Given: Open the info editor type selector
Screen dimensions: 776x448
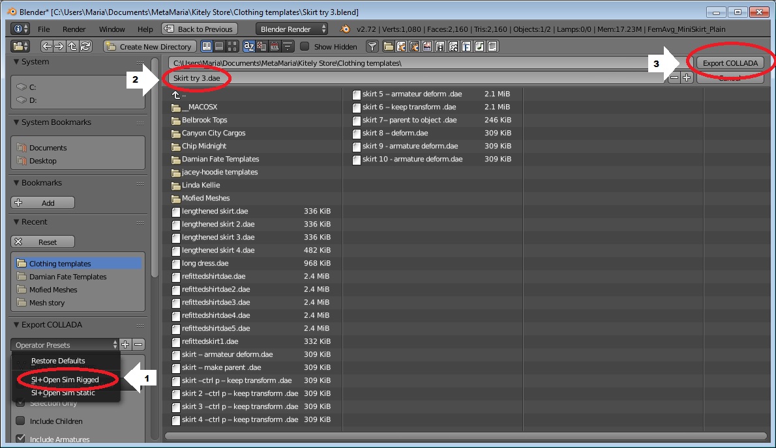Looking at the screenshot, I should point(20,29).
